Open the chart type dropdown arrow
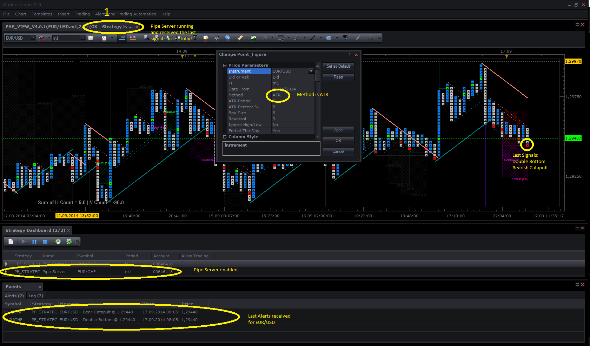 tap(112, 38)
